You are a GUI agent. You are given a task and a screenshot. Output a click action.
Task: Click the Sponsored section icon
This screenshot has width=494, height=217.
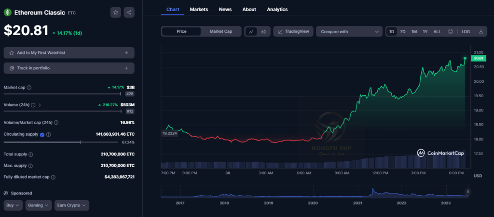(x=6, y=193)
